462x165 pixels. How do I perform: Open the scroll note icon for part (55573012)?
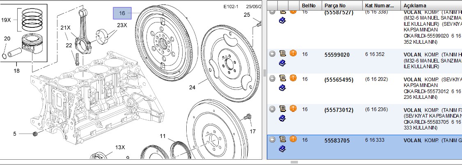point(283,109)
